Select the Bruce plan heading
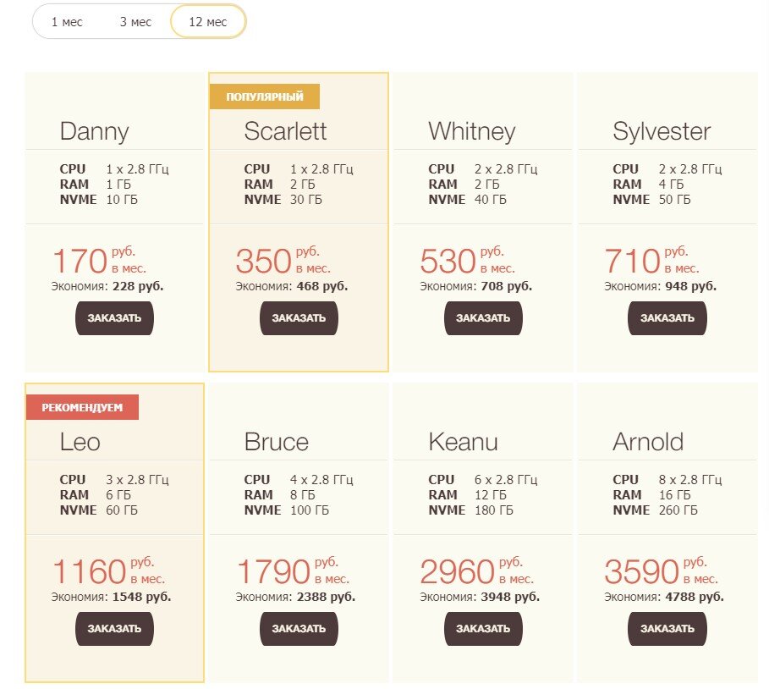The image size is (769, 689). 276,442
